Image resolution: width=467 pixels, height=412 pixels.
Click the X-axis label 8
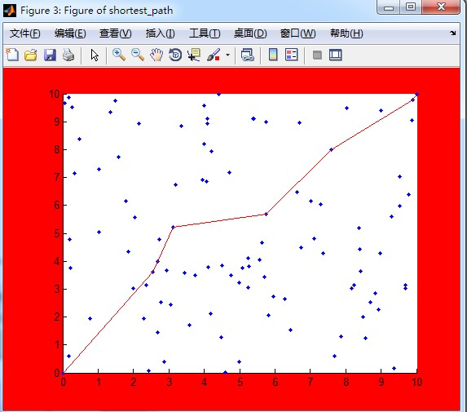(x=346, y=383)
